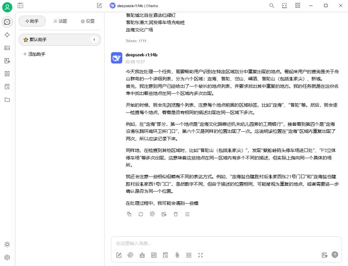
Task: Click 添加助手 to add an assistant
Action: click(x=34, y=54)
